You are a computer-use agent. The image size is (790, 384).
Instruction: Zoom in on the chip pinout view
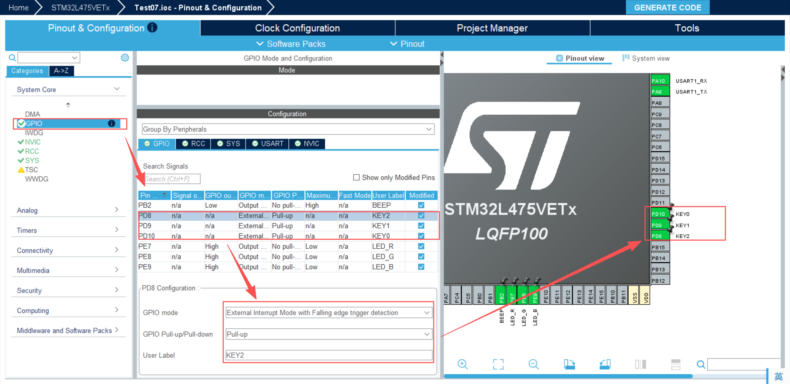(x=462, y=364)
